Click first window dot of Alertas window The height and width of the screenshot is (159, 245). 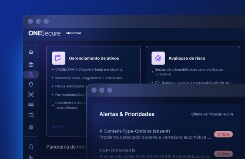94,90
